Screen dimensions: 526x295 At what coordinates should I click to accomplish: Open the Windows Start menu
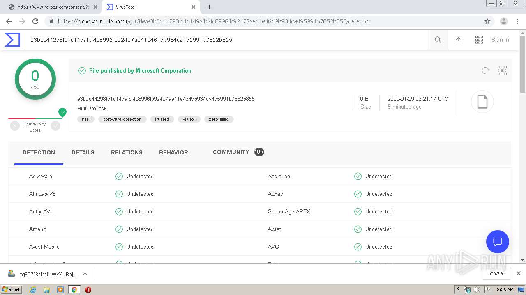pyautogui.click(x=12, y=290)
